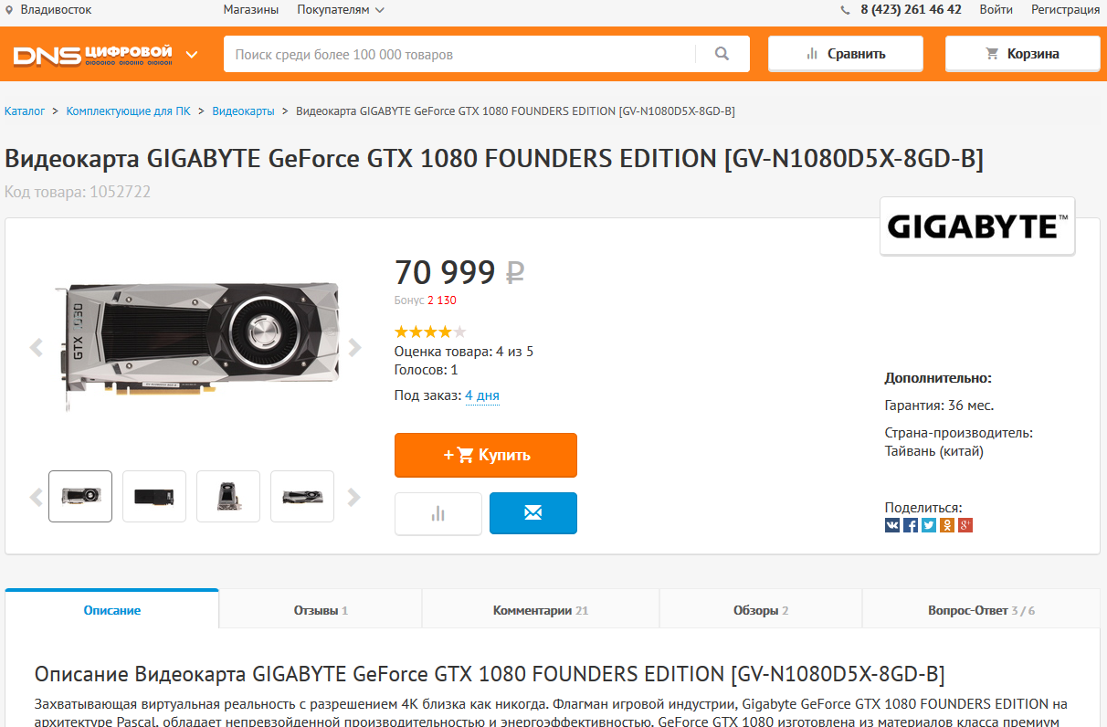
Task: Switch to the Отзывы tab
Action: (321, 610)
